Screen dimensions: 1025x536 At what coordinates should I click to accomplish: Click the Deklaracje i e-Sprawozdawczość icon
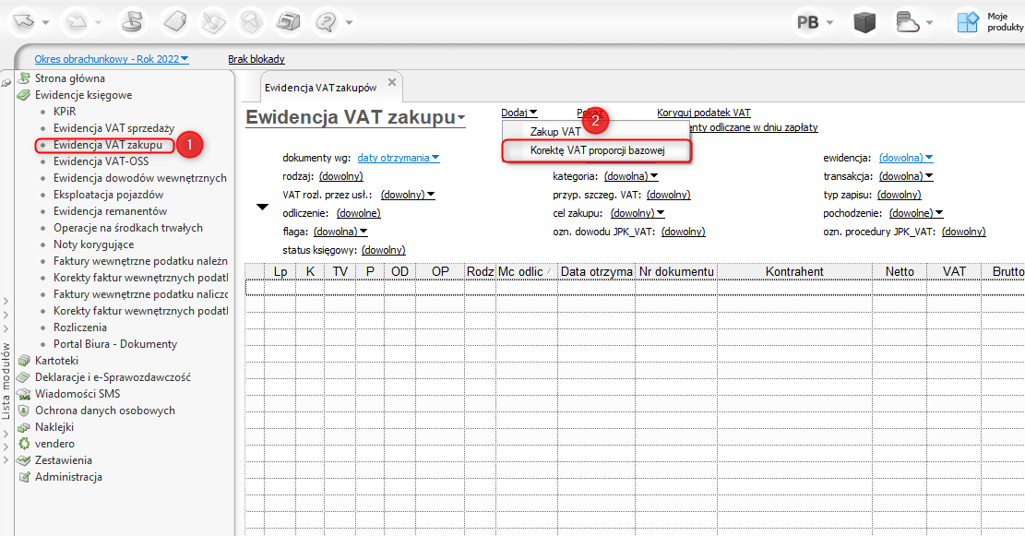24,377
